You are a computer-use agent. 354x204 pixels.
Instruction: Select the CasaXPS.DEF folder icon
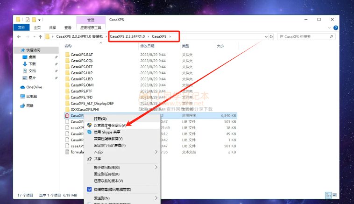pyautogui.click(x=67, y=67)
